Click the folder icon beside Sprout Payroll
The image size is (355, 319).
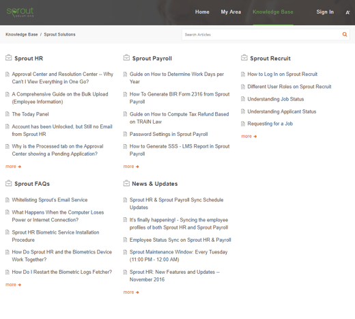click(x=126, y=57)
